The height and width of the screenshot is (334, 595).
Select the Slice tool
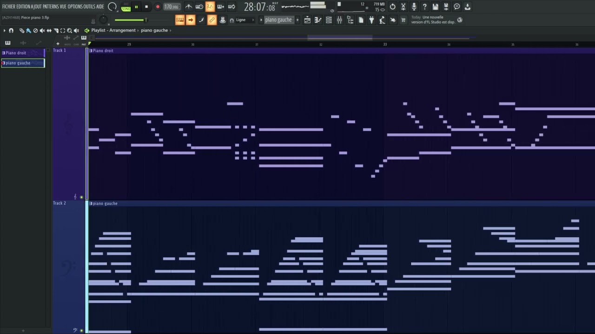(56, 31)
